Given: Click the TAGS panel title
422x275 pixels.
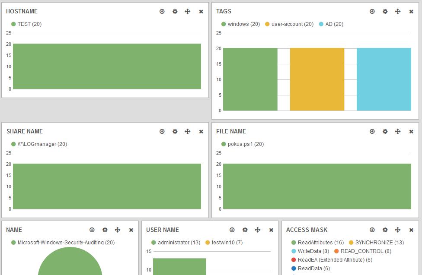Looking at the screenshot, I should click(x=224, y=11).
